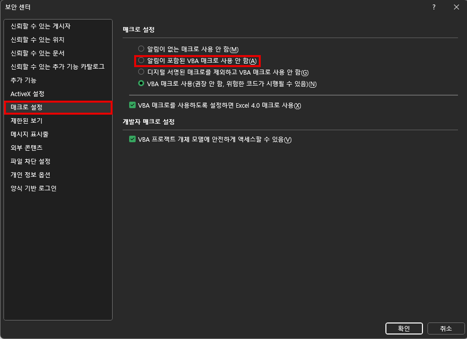This screenshot has width=467, height=339.
Task: Open 신뢰할 수 있는 문서 category
Action: 58,53
